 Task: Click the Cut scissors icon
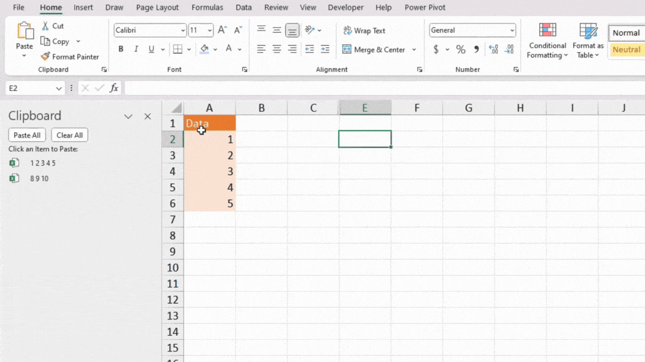(45, 26)
